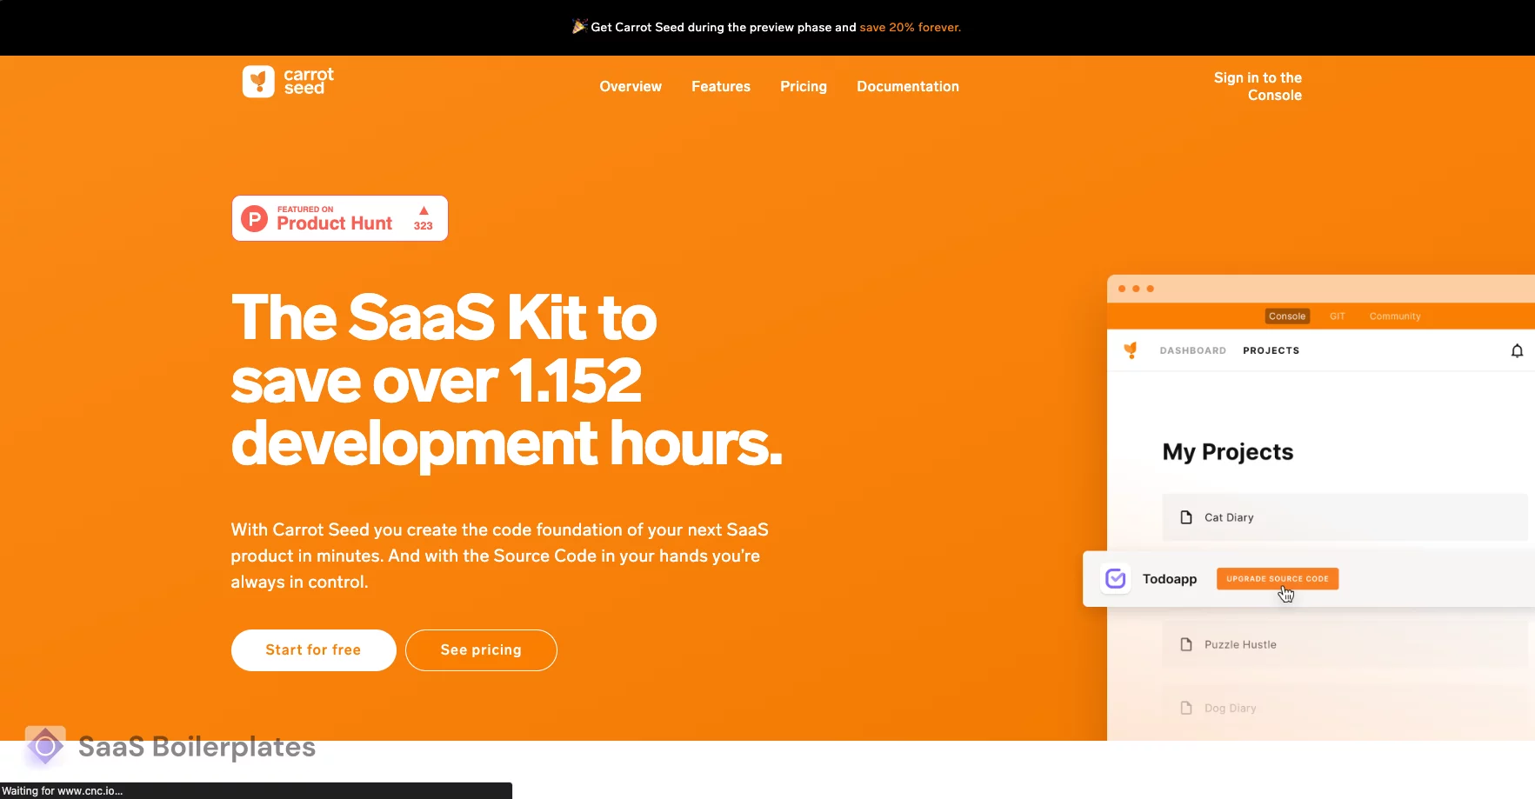
Task: Open the Documentation menu item
Action: pos(907,86)
